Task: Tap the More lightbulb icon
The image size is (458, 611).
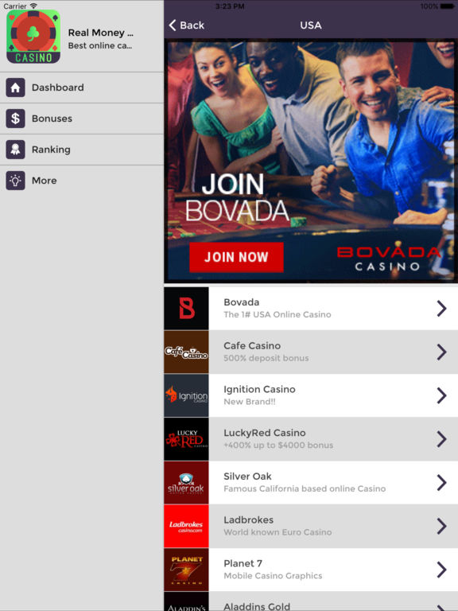Action: tap(16, 181)
